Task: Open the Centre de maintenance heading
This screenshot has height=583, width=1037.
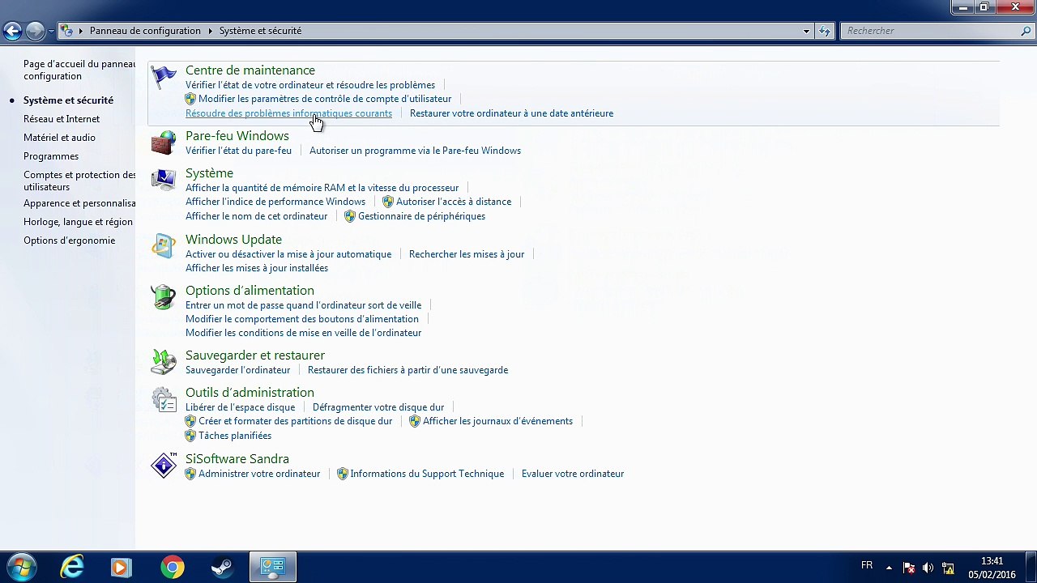Action: tap(250, 70)
